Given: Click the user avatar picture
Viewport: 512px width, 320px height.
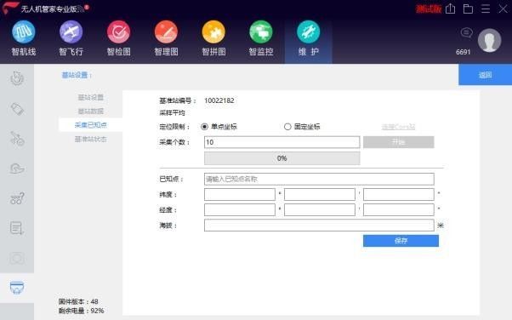Looking at the screenshot, I should (x=489, y=41).
